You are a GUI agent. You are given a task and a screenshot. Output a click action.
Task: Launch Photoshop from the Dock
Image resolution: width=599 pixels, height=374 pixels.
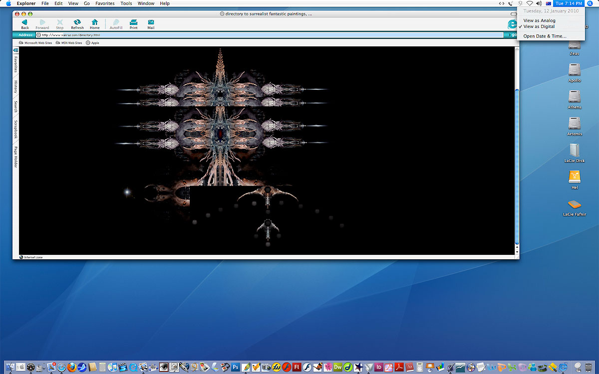[235, 367]
